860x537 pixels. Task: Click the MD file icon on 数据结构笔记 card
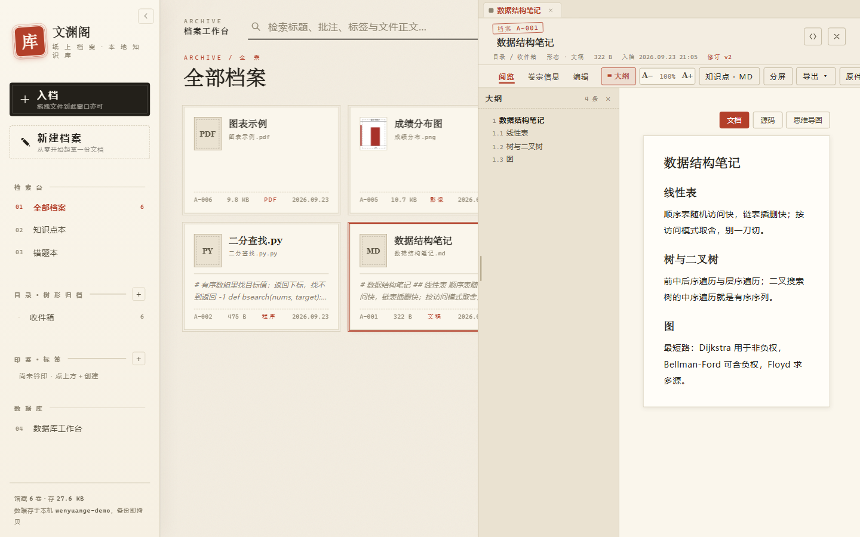(x=373, y=251)
